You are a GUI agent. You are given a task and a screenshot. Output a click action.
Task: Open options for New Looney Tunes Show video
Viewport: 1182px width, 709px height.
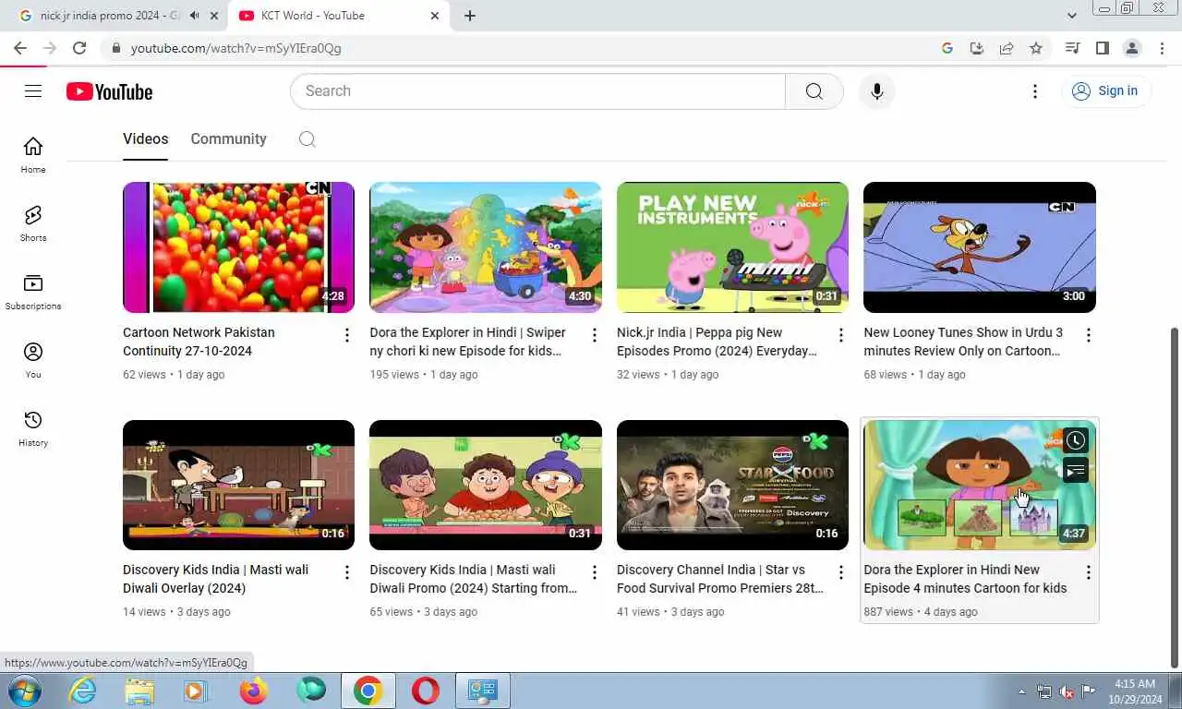pyautogui.click(x=1088, y=334)
